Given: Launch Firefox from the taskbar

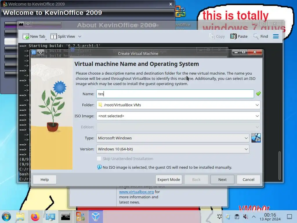Looking at the screenshot, I should pyautogui.click(x=35, y=217).
